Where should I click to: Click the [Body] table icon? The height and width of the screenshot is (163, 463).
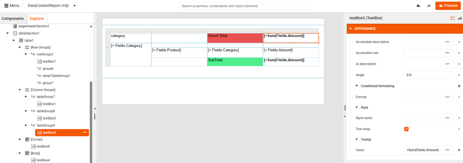tap(27, 153)
